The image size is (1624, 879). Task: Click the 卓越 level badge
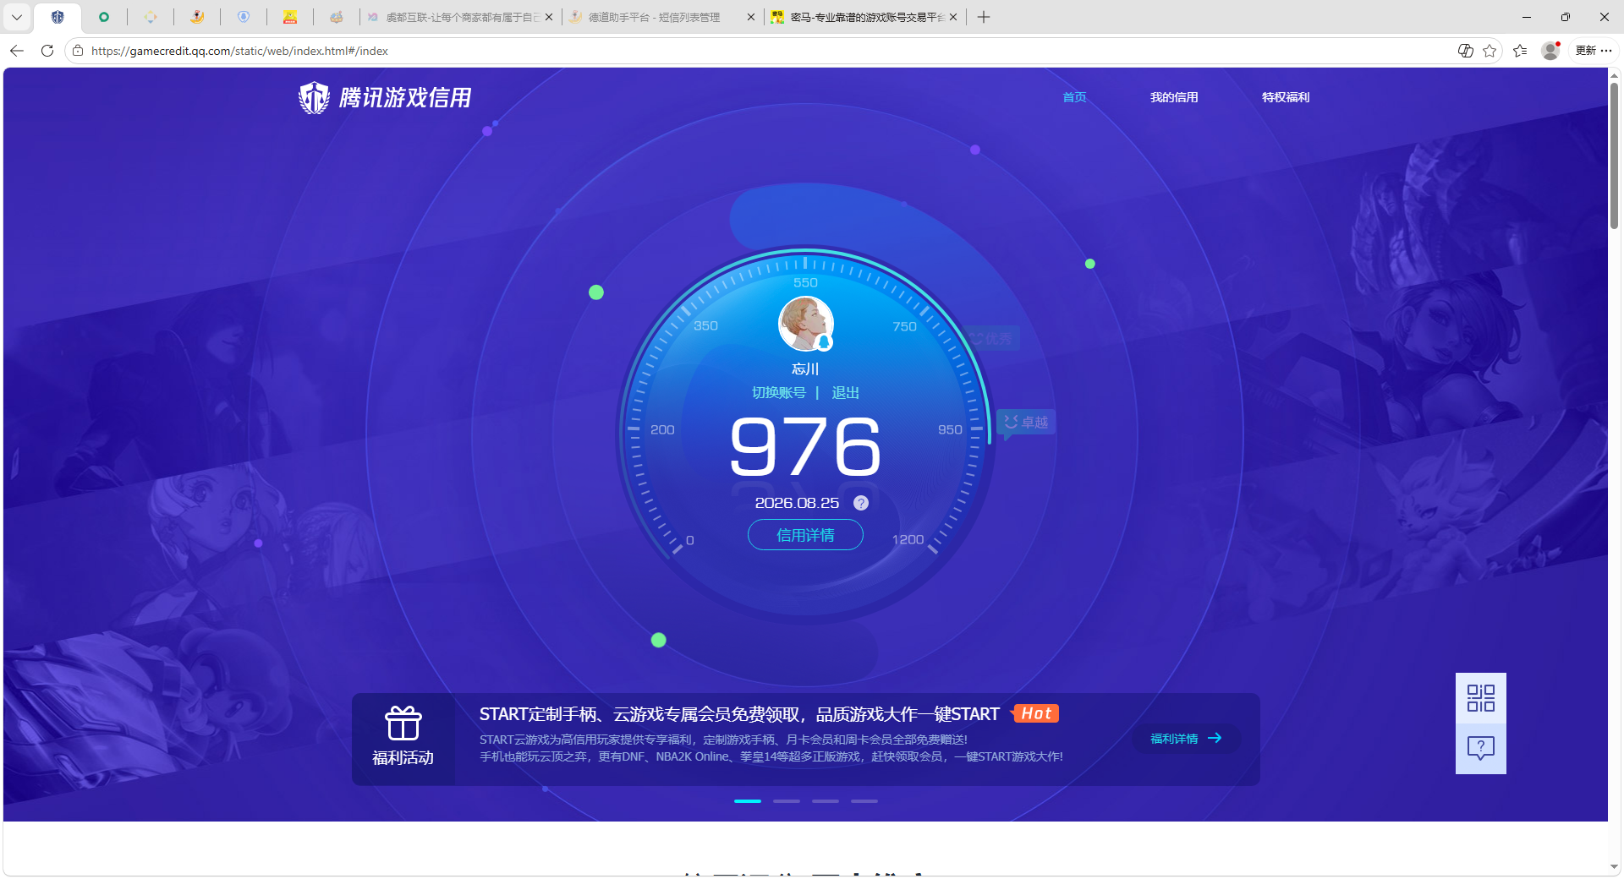(x=1026, y=423)
